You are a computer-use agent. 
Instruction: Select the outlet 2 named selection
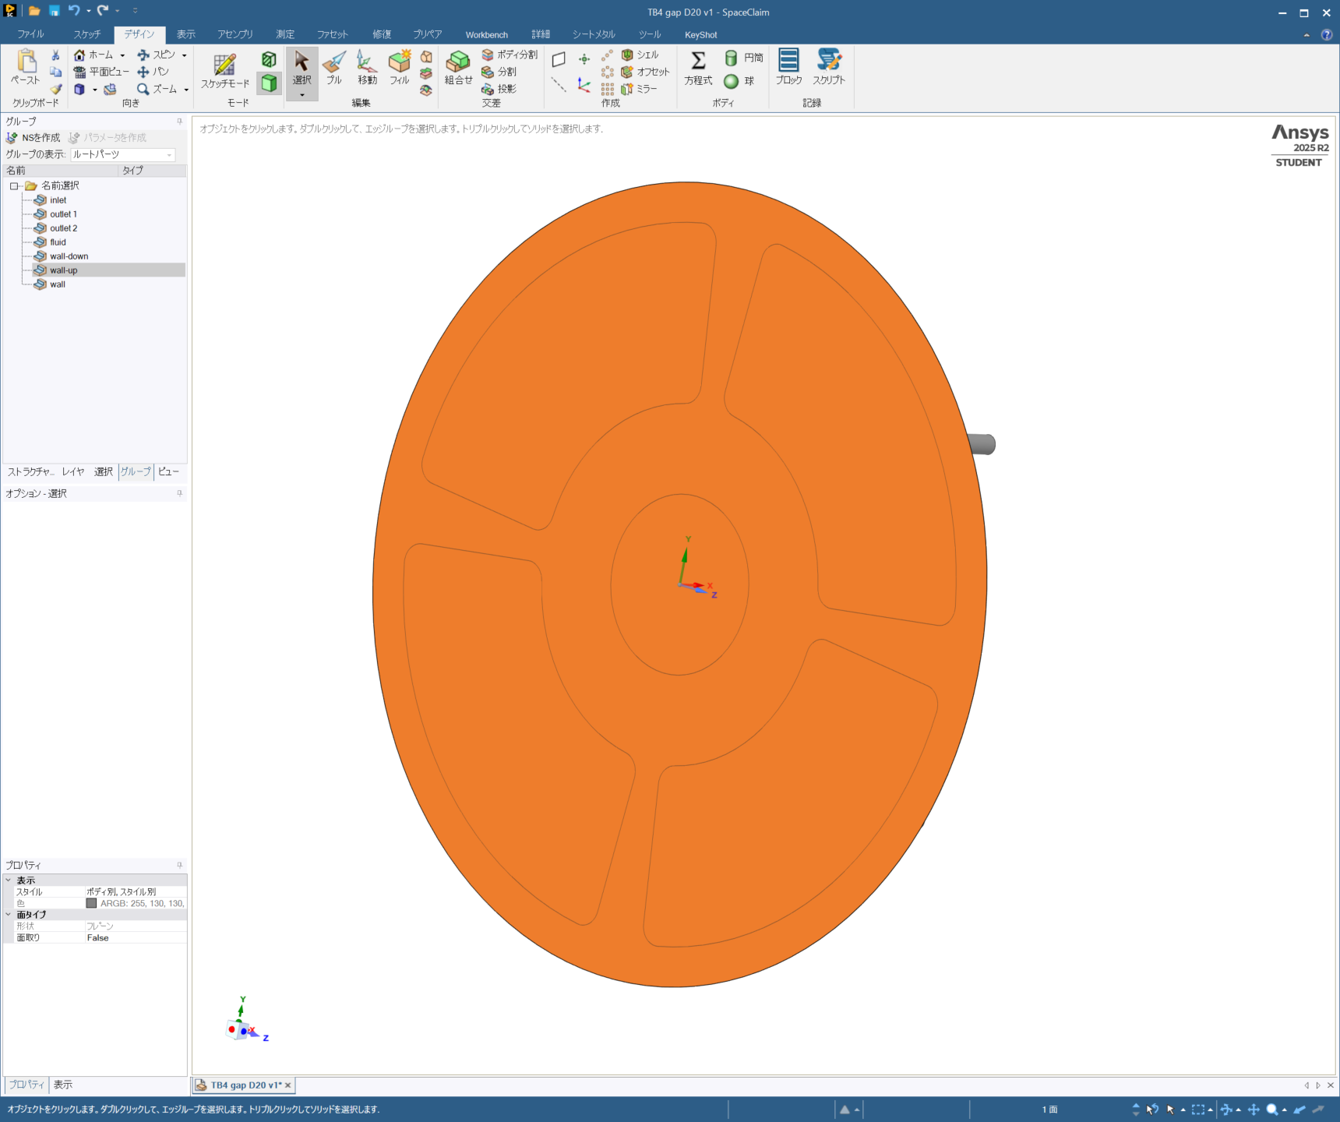coord(63,228)
